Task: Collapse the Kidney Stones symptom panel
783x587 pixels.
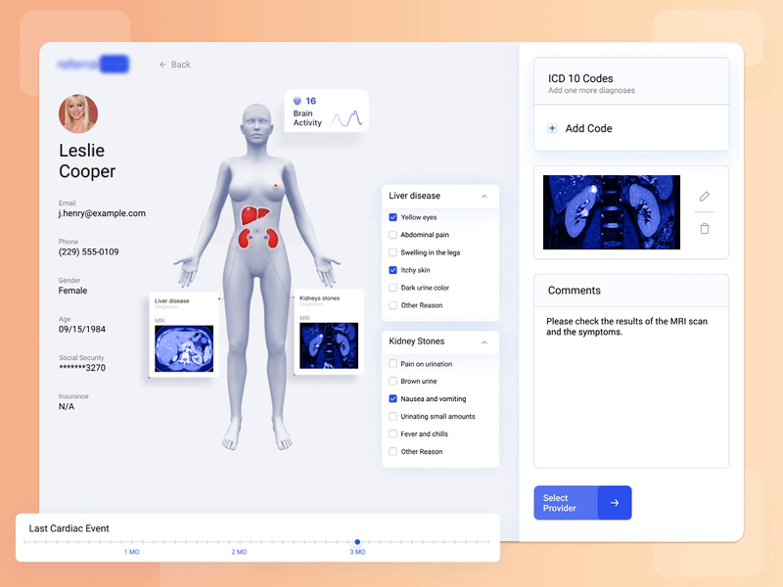Action: point(484,342)
